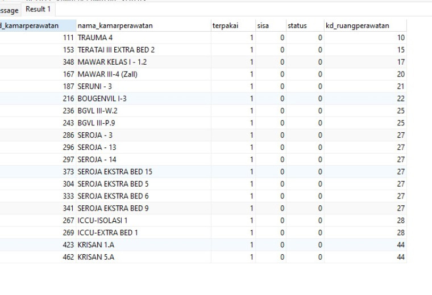The width and height of the screenshot is (432, 295).
Task: Select the TERATAI III EXTRA BED 2 cell
Action: click(143, 50)
